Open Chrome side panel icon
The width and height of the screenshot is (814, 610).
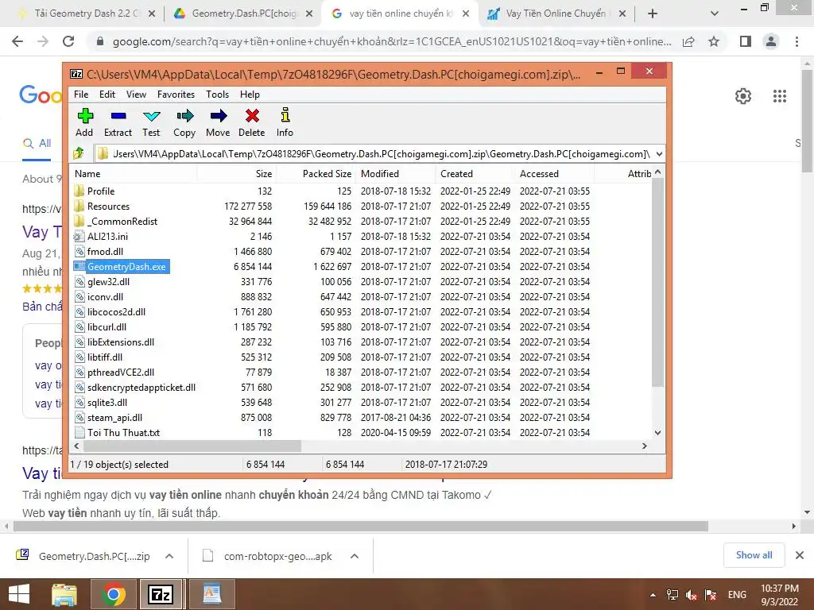click(x=746, y=41)
